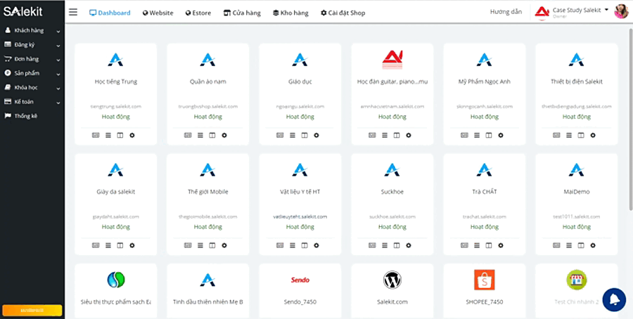The image size is (633, 319).
Task: Go to the Cửa hàng tab
Action: coord(242,13)
